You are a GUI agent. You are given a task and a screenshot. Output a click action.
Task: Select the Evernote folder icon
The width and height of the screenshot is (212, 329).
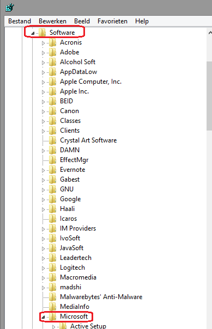[x=52, y=170]
